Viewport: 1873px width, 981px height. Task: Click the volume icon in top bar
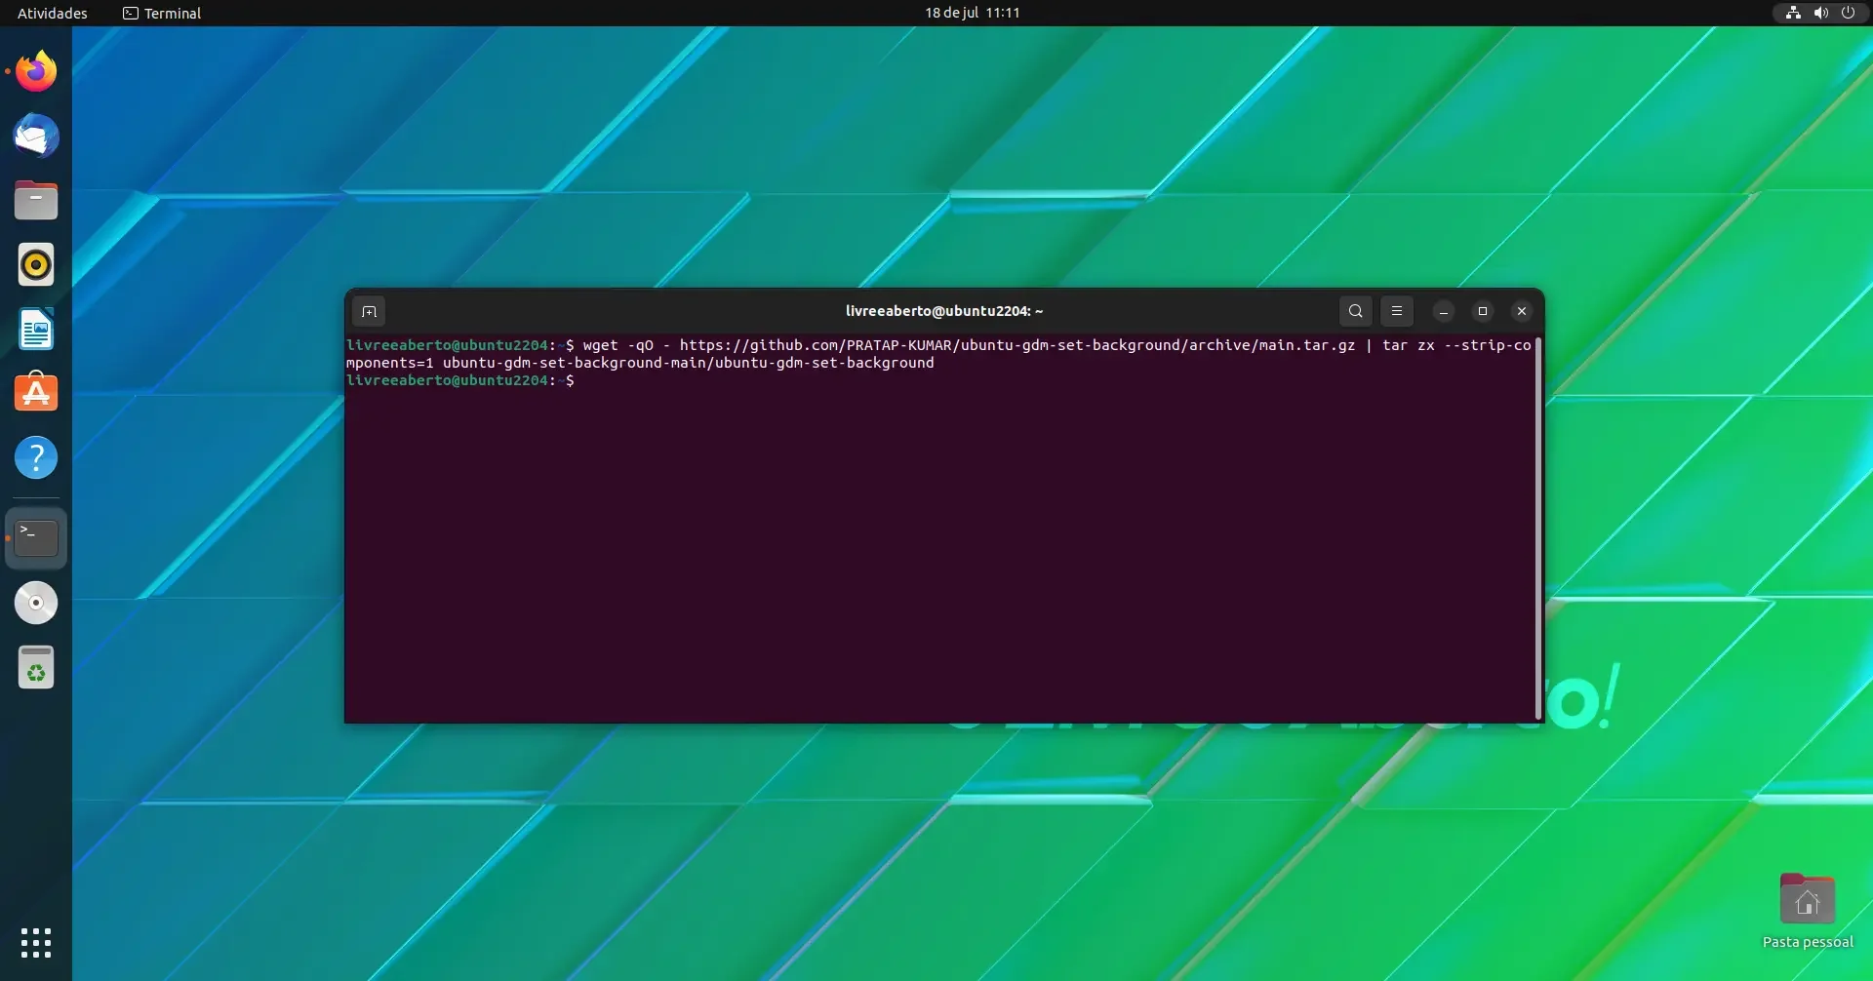pos(1820,13)
